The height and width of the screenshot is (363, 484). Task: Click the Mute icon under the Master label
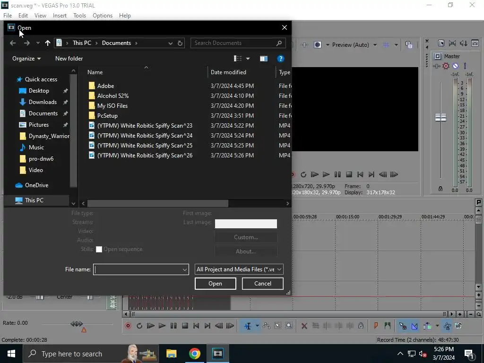(455, 66)
